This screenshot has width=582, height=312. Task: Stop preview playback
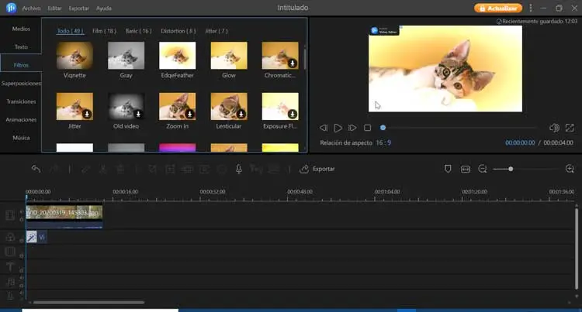point(368,128)
